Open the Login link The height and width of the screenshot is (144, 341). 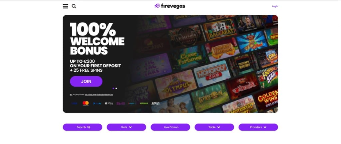[x=275, y=6]
